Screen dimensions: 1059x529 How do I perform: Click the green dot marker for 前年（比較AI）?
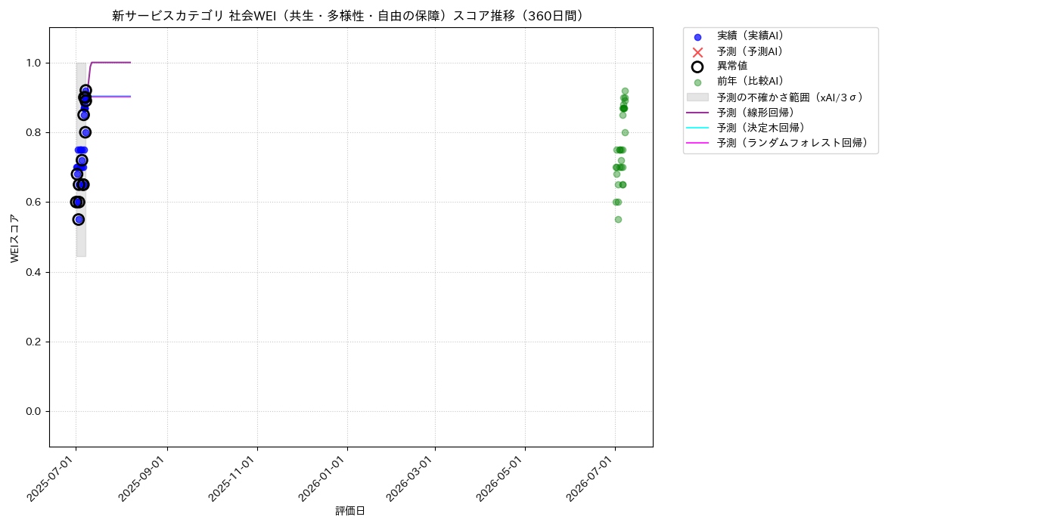pos(697,82)
